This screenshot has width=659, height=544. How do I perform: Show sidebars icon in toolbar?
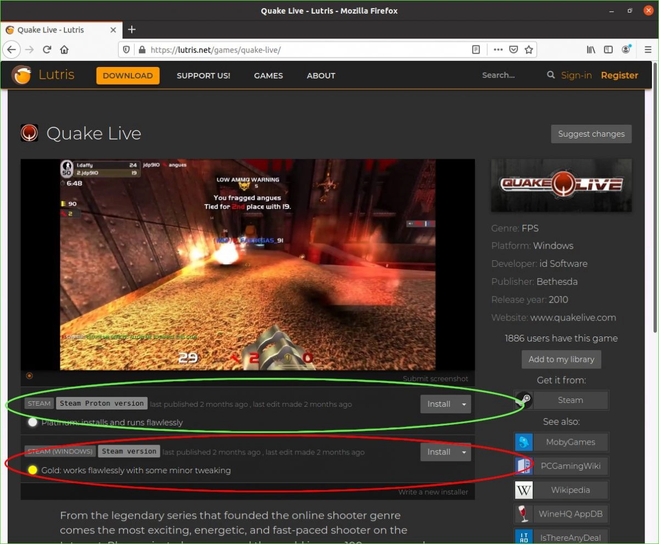tap(608, 49)
